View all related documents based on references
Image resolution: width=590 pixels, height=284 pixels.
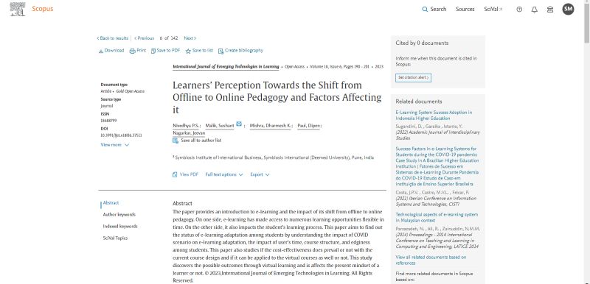[x=431, y=260]
